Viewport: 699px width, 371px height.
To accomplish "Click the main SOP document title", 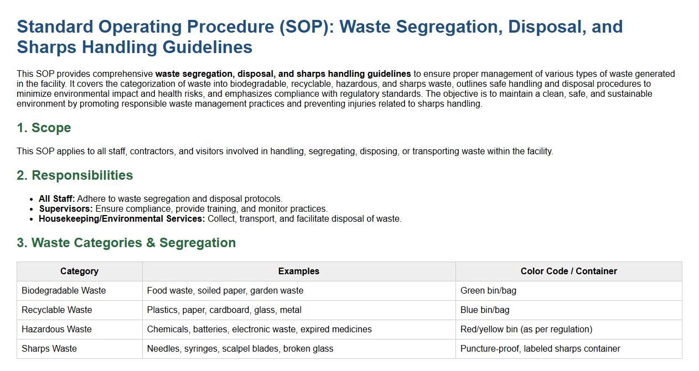I will (319, 36).
